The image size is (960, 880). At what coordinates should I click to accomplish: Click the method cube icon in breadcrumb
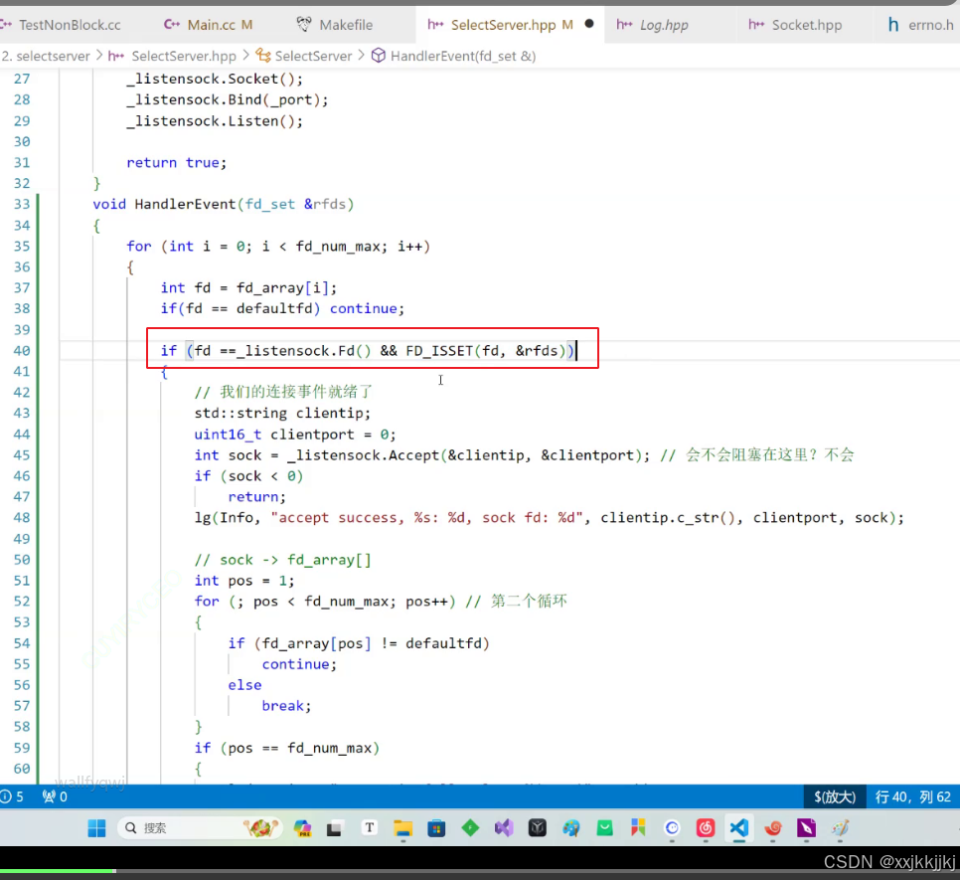pyautogui.click(x=379, y=56)
